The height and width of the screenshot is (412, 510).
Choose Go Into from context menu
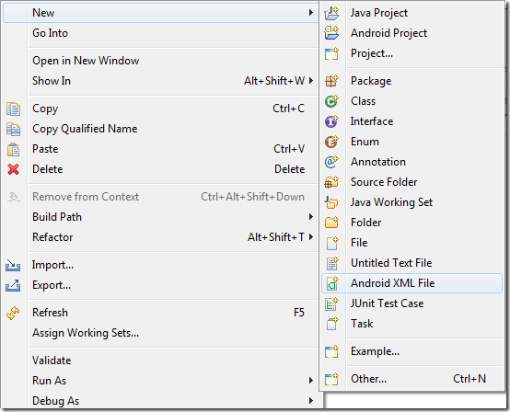pyautogui.click(x=50, y=33)
